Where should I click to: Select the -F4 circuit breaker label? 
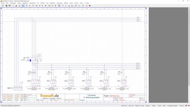(x=66, y=72)
